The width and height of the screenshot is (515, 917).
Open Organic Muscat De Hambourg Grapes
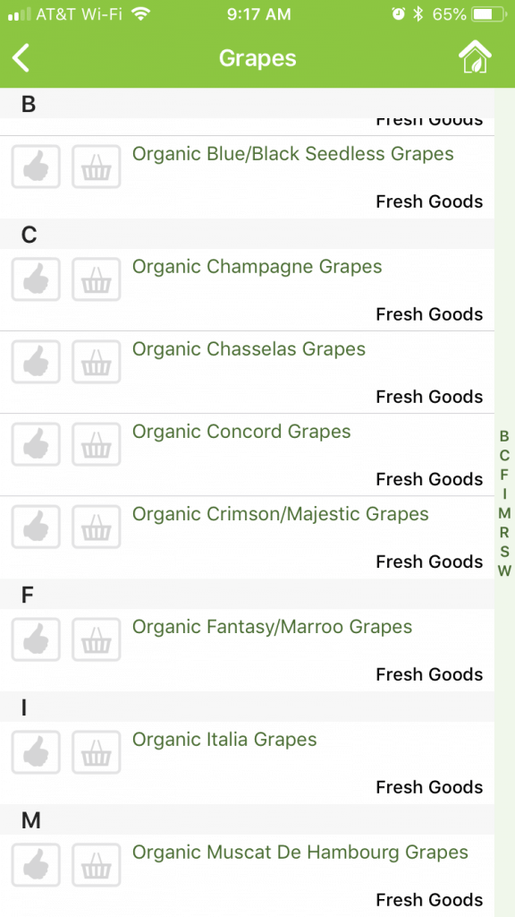[300, 853]
